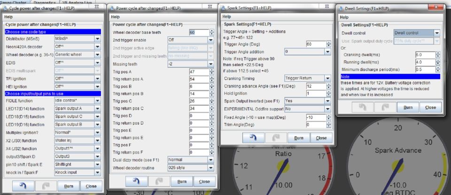The image size is (451, 195).
Task: Open TFI ignition dropdown
Action: tap(78, 78)
